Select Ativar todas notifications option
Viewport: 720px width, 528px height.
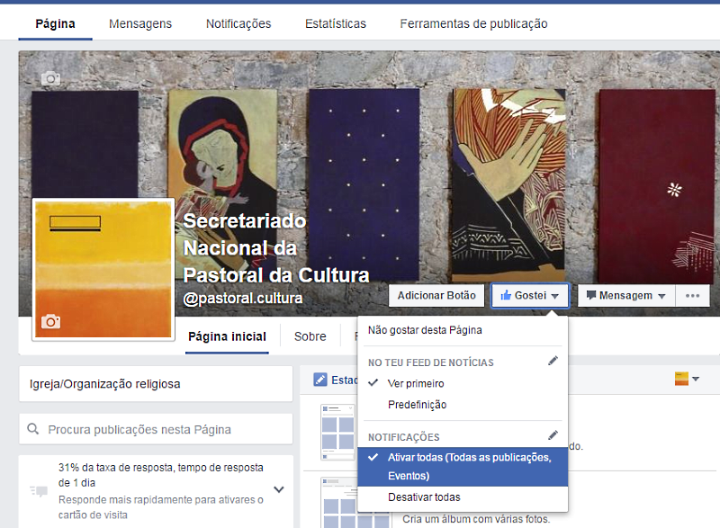point(463,467)
